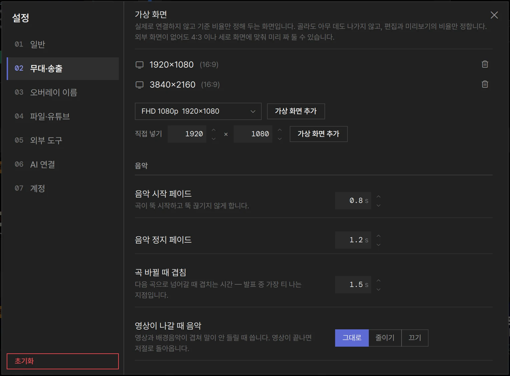Decrease 곡 바뀔 때 겹침 duration
The image size is (510, 376).
378,289
